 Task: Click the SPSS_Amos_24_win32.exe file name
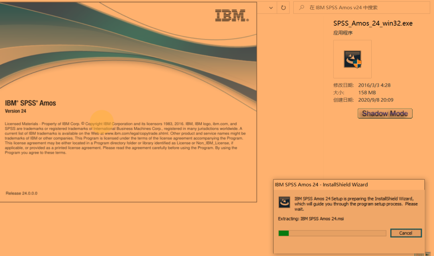click(x=373, y=23)
